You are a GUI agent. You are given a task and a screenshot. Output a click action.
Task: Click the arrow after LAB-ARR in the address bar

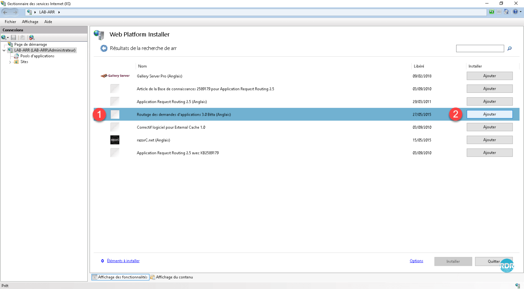[59, 12]
